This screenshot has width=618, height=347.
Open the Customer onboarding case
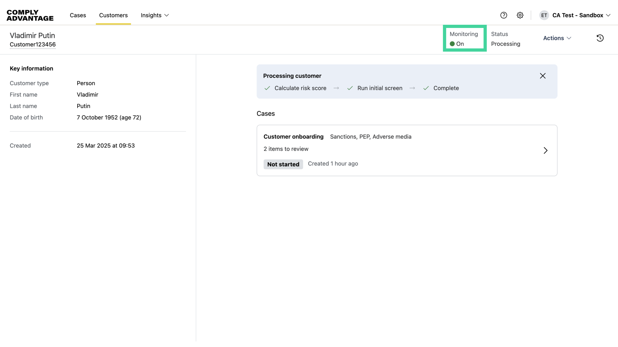point(293,137)
